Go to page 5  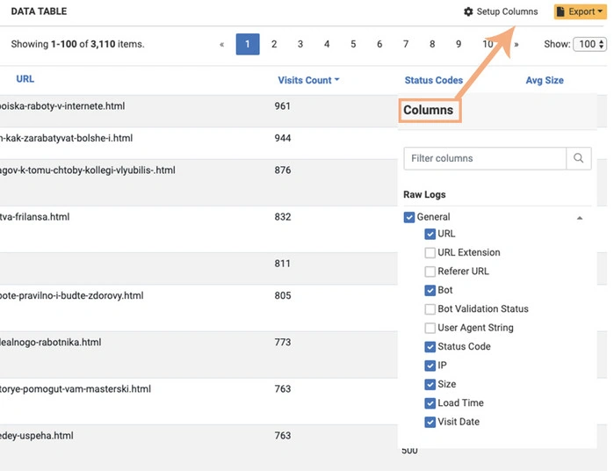[x=353, y=44]
